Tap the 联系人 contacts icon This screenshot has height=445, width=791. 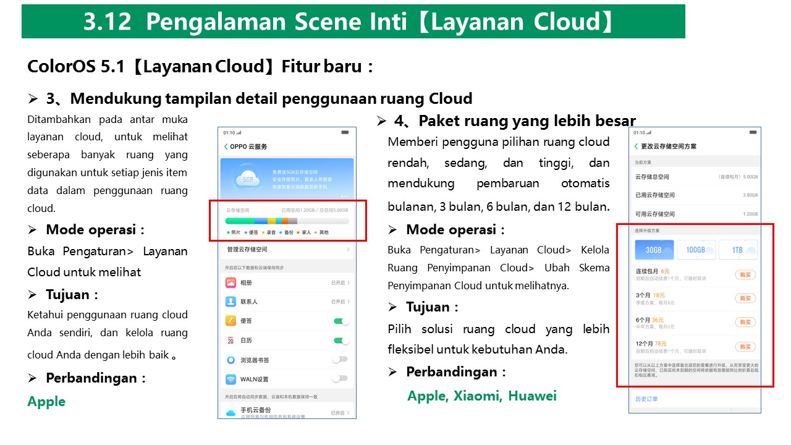[x=231, y=302]
